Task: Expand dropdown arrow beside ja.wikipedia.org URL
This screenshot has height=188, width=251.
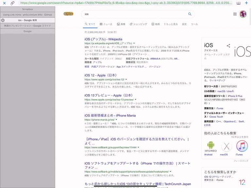Action: (134, 43)
